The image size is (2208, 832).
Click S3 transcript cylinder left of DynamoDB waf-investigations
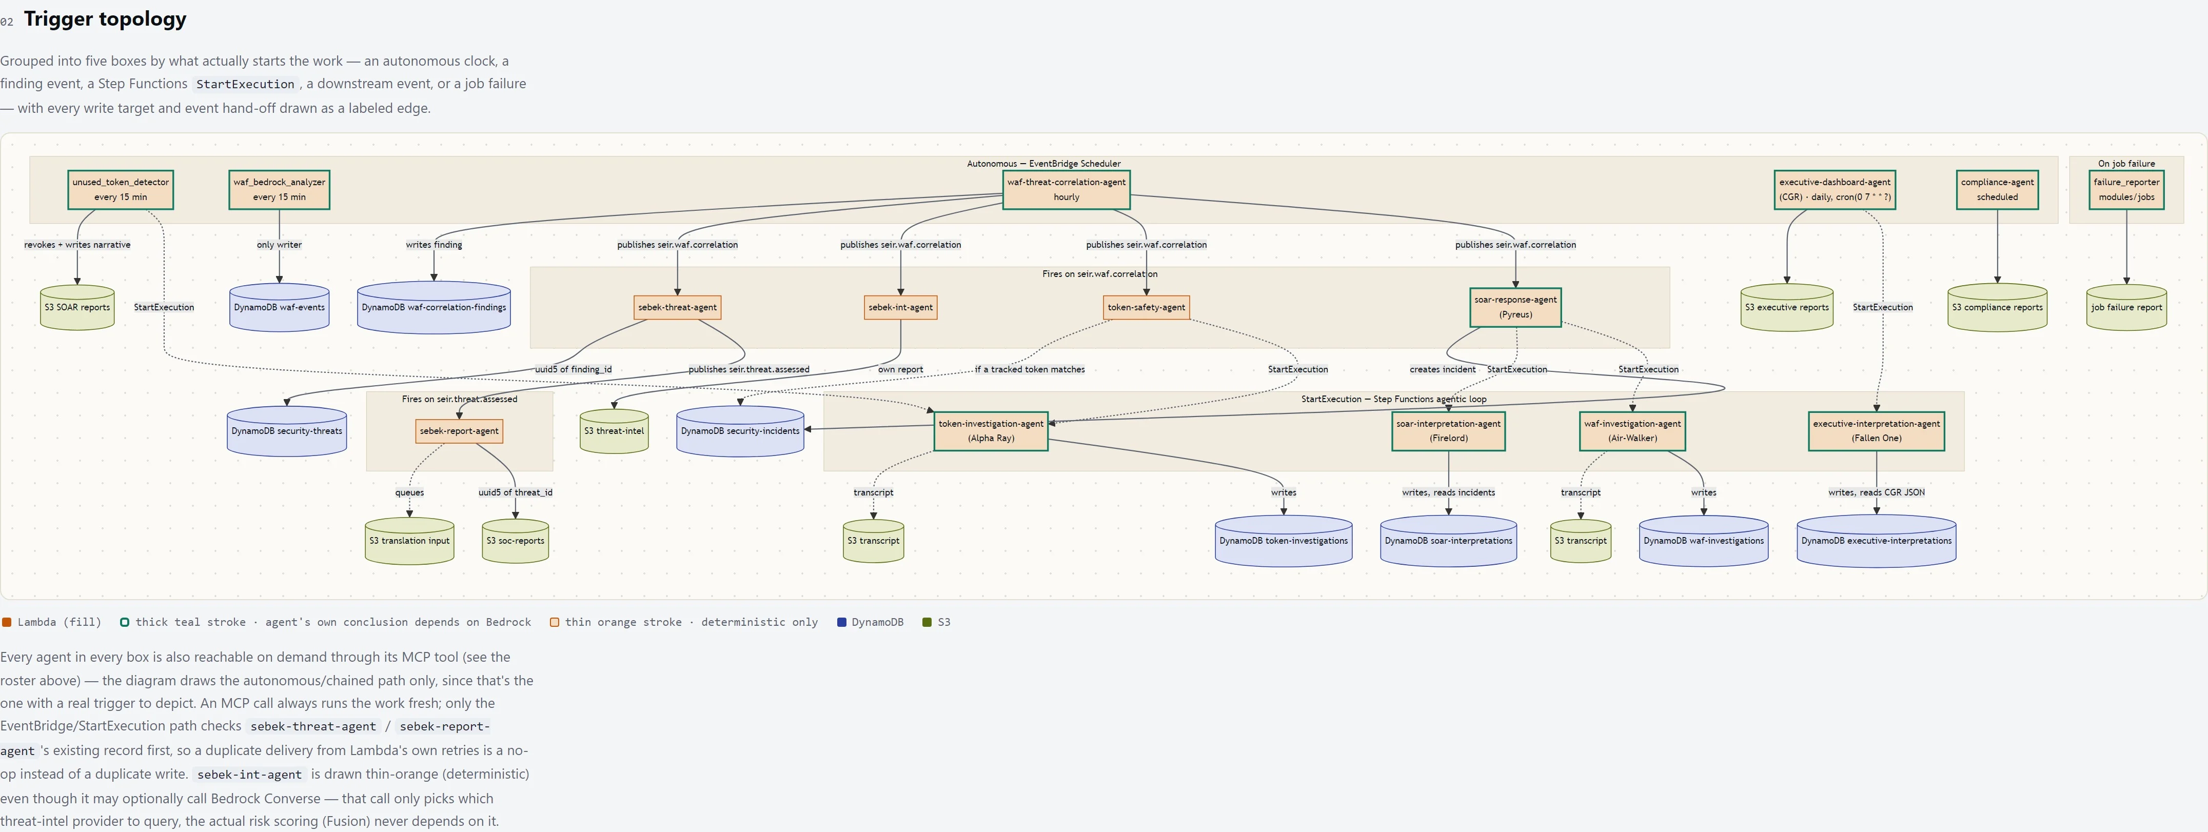point(1581,541)
